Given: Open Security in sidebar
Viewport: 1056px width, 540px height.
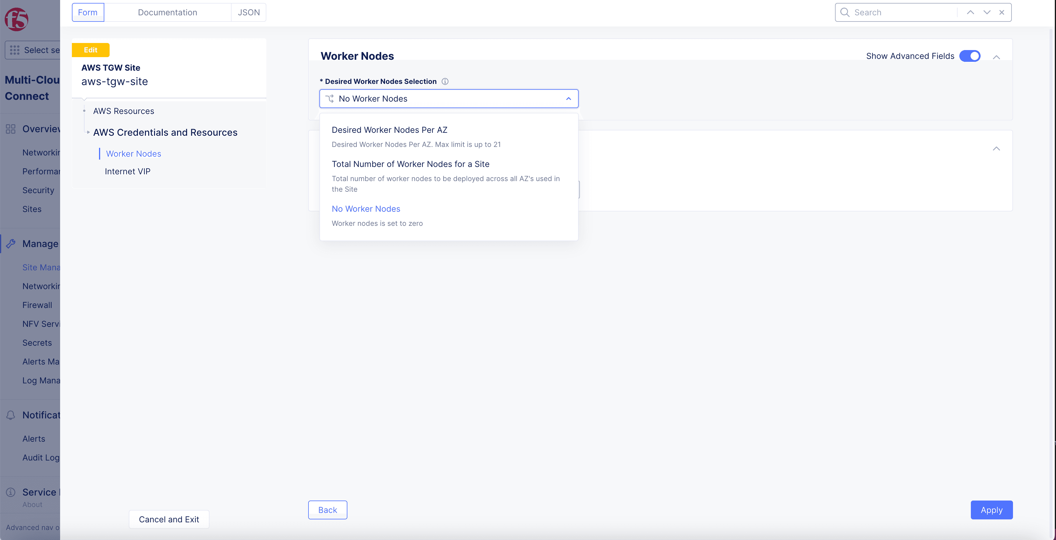Looking at the screenshot, I should [38, 190].
